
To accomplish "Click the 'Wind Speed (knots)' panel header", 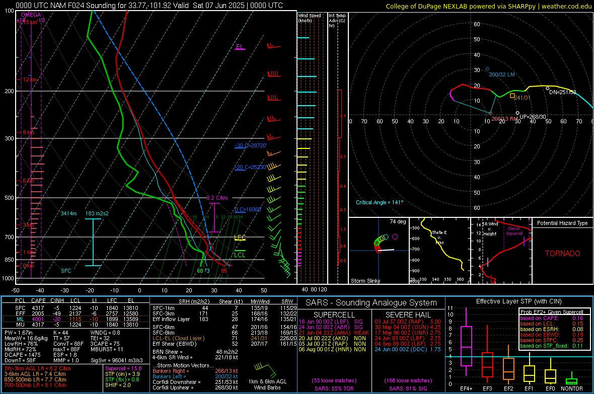I will 310,18.
